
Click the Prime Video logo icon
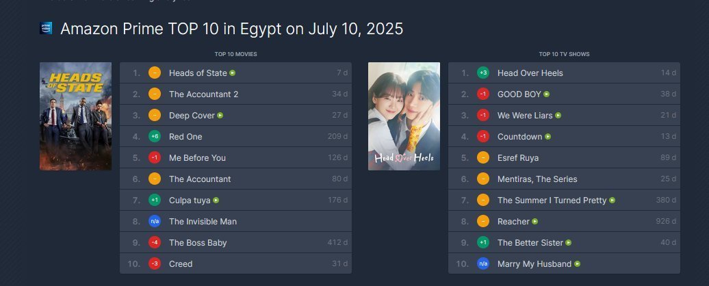[x=47, y=29]
